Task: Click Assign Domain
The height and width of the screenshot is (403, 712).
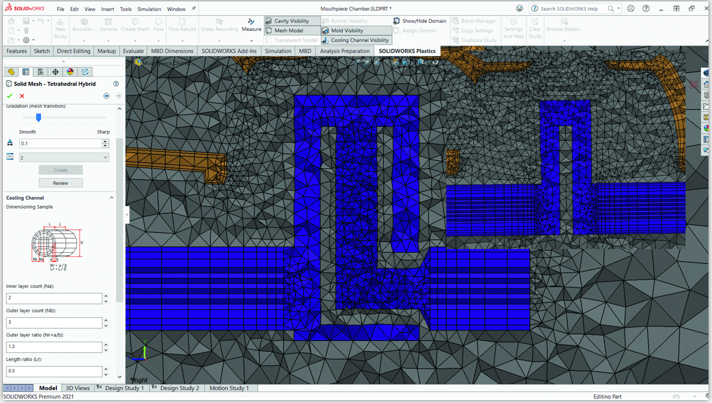Action: [x=415, y=30]
